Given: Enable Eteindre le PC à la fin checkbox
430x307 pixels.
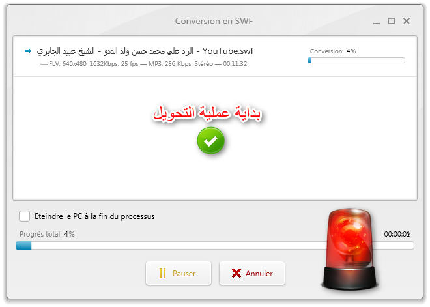Looking at the screenshot, I should tap(24, 216).
